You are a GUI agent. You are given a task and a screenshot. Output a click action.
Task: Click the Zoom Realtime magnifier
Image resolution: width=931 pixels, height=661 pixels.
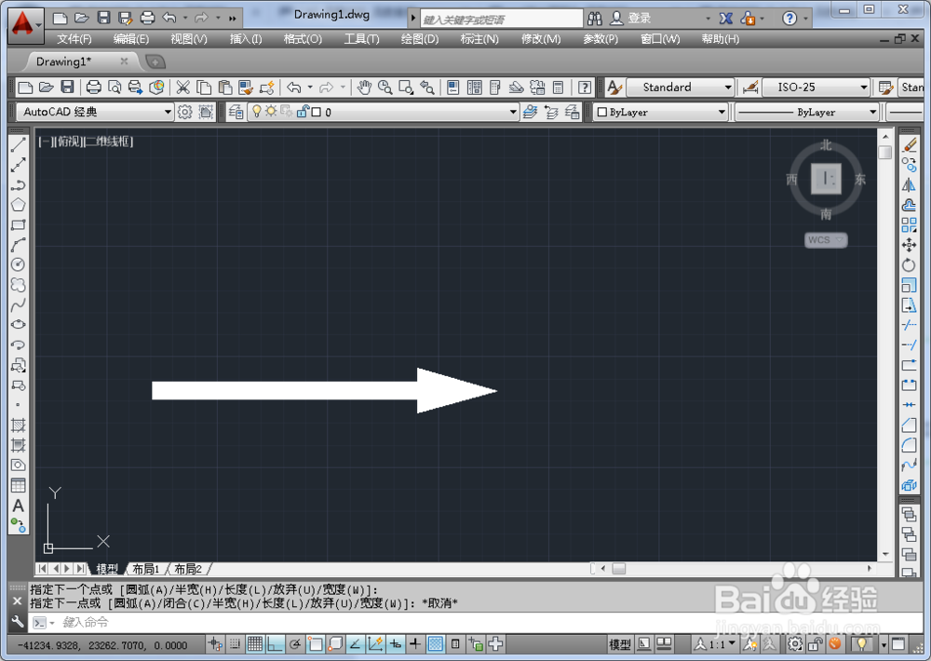point(385,88)
